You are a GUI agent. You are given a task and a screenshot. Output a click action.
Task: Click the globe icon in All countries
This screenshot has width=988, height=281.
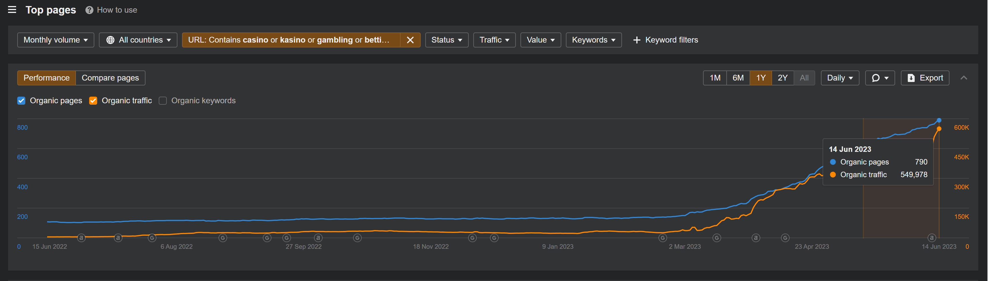pos(110,40)
